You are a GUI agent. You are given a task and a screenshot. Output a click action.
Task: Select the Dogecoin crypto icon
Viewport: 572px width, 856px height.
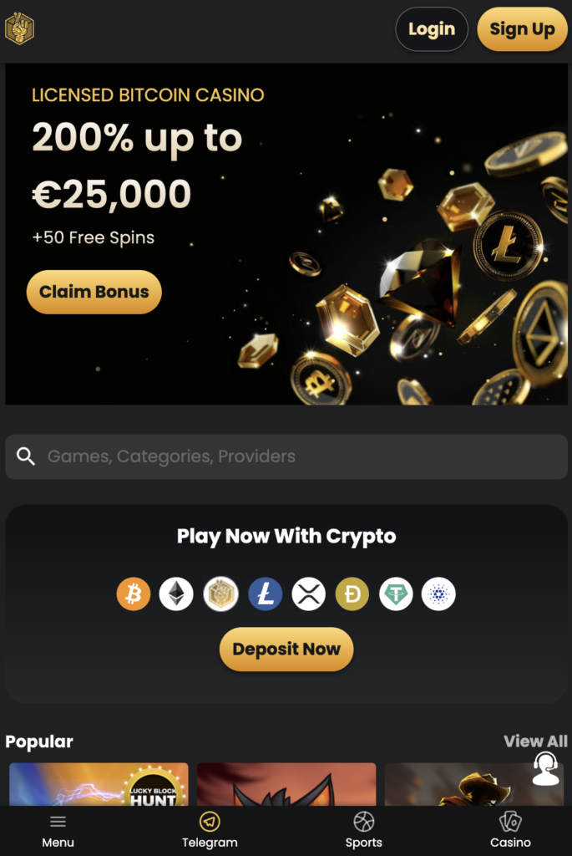(352, 594)
